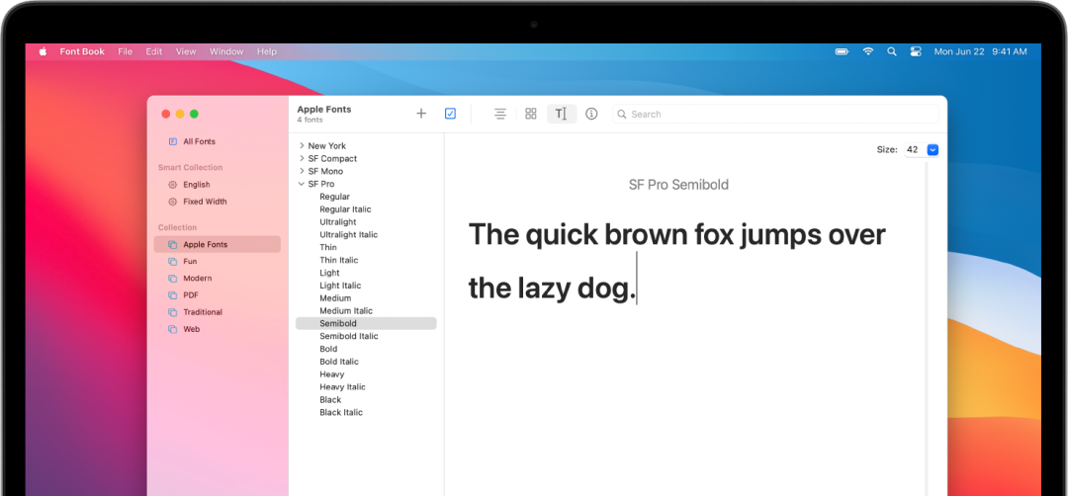Open the Edit menu
The height and width of the screenshot is (496, 1068).
click(154, 51)
